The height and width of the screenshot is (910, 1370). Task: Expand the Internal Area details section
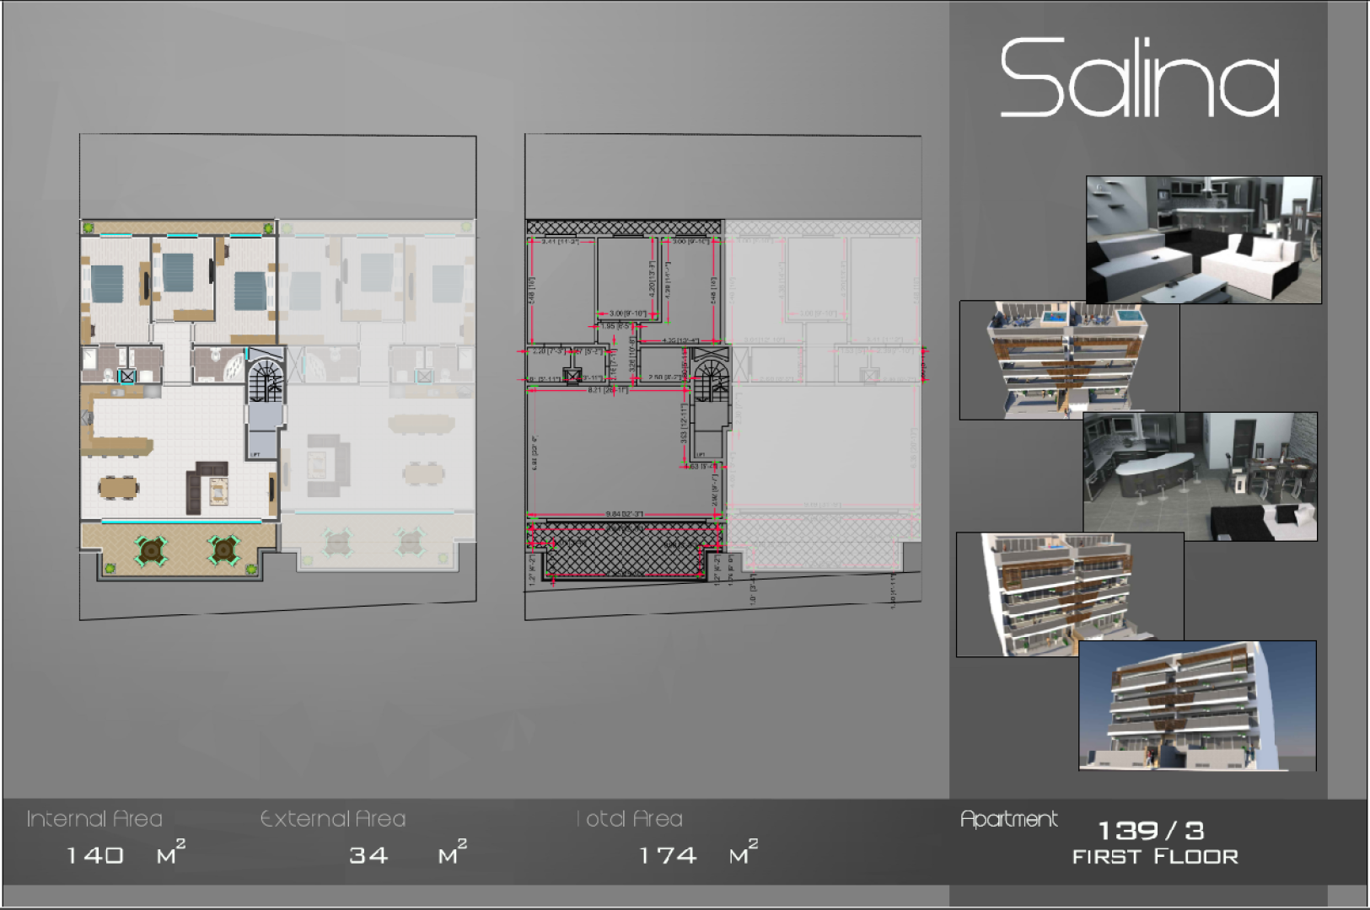click(93, 817)
